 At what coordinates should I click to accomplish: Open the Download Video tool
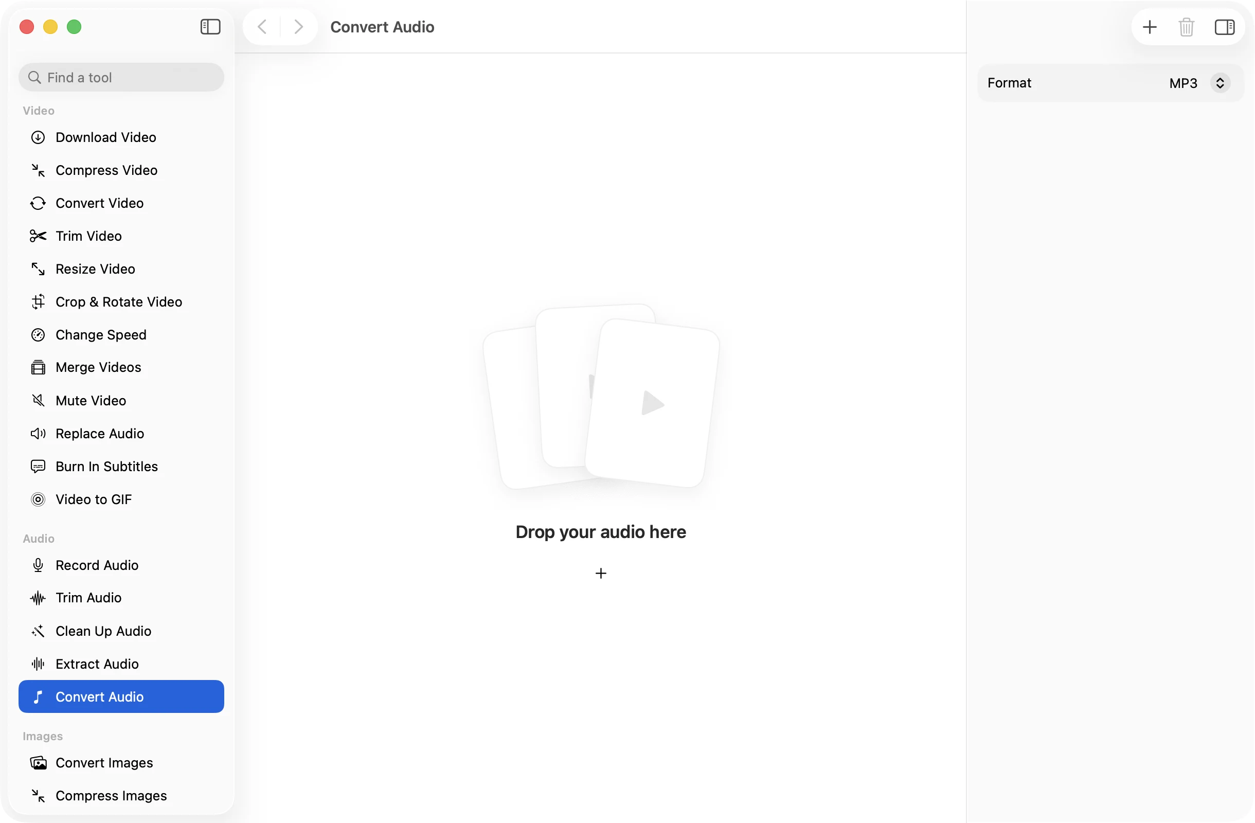[121, 137]
